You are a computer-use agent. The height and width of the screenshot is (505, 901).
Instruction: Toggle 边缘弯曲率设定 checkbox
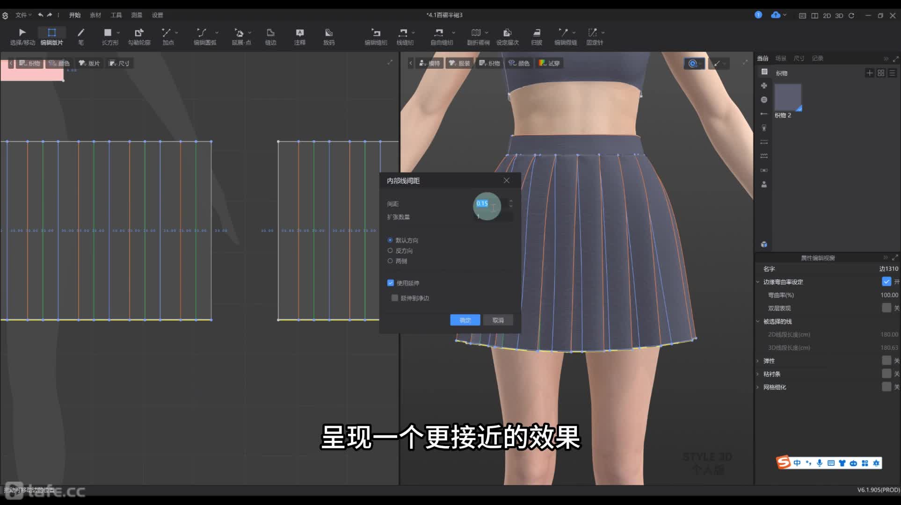pos(886,281)
